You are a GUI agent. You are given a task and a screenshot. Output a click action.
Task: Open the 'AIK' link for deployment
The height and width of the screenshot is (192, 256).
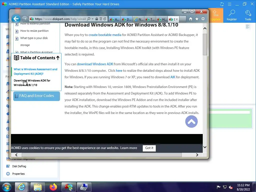click(x=173, y=77)
